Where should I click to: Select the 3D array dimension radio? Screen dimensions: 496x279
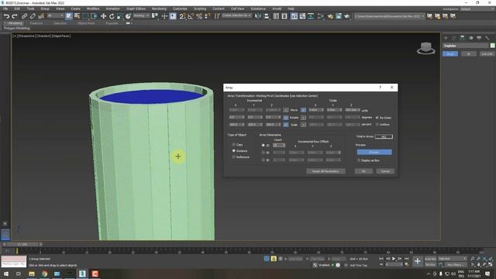(x=263, y=160)
